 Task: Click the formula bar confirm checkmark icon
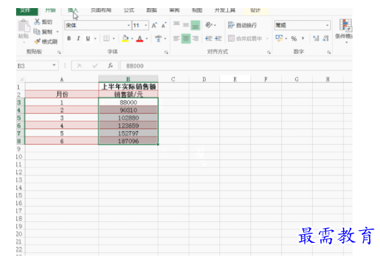(96, 66)
